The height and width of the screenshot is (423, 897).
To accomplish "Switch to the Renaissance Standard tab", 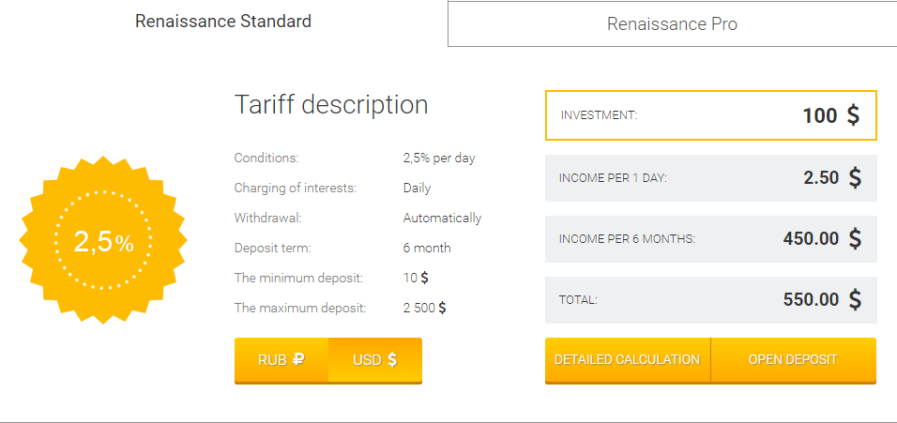I will (x=223, y=22).
